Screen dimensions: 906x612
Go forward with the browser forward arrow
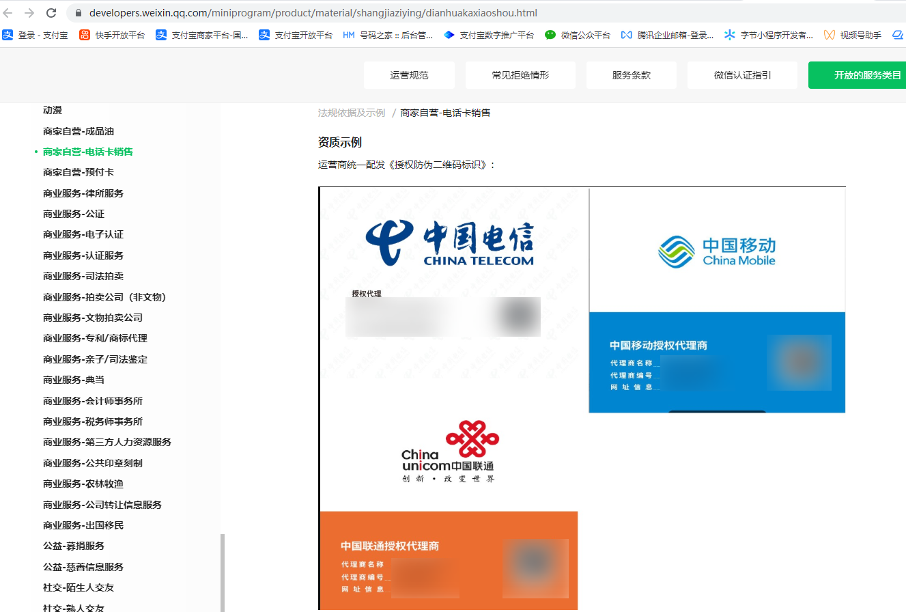click(x=29, y=13)
